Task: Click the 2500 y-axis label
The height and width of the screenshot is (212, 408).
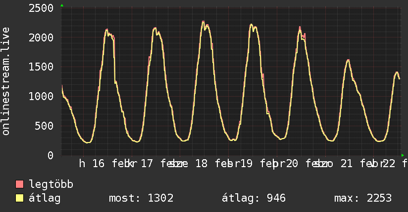Action: point(41,8)
